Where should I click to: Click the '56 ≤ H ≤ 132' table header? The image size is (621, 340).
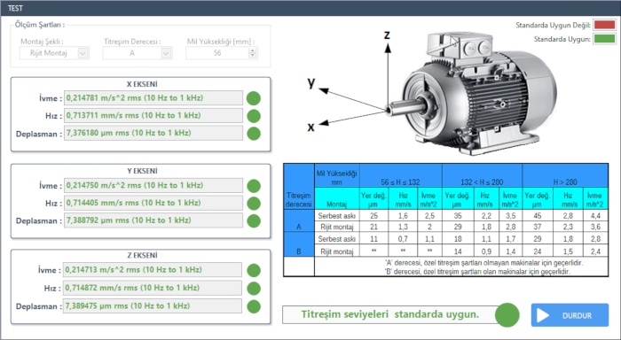[400, 175]
